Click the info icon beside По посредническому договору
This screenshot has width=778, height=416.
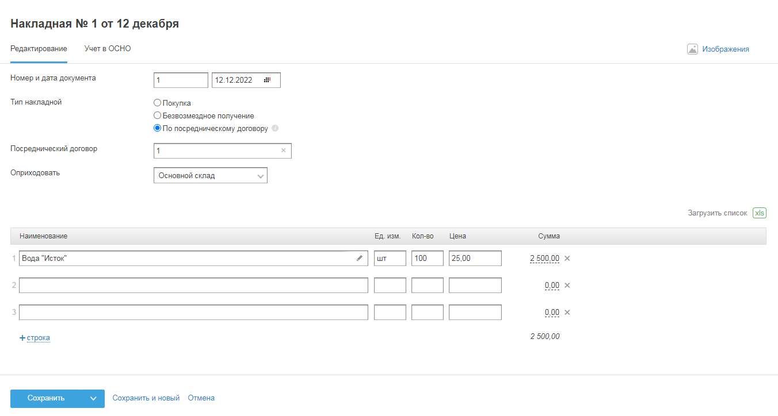pyautogui.click(x=275, y=128)
